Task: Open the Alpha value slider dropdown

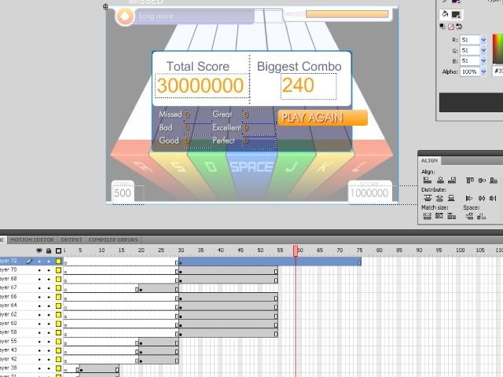Action: [x=483, y=71]
